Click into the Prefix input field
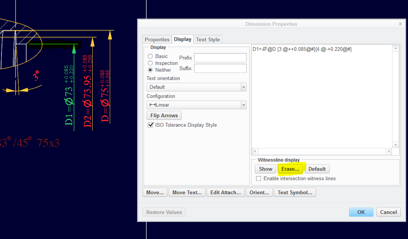This screenshot has width=408, height=239. 220,58
